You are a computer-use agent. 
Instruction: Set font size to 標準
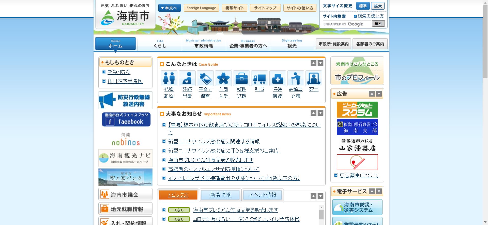pos(363,6)
